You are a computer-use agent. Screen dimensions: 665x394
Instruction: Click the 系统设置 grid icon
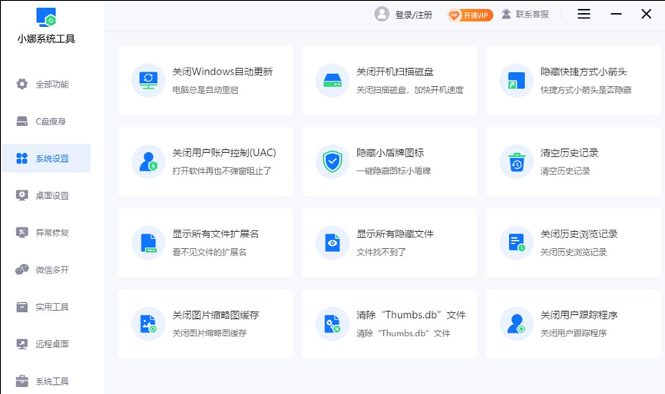tap(22, 158)
